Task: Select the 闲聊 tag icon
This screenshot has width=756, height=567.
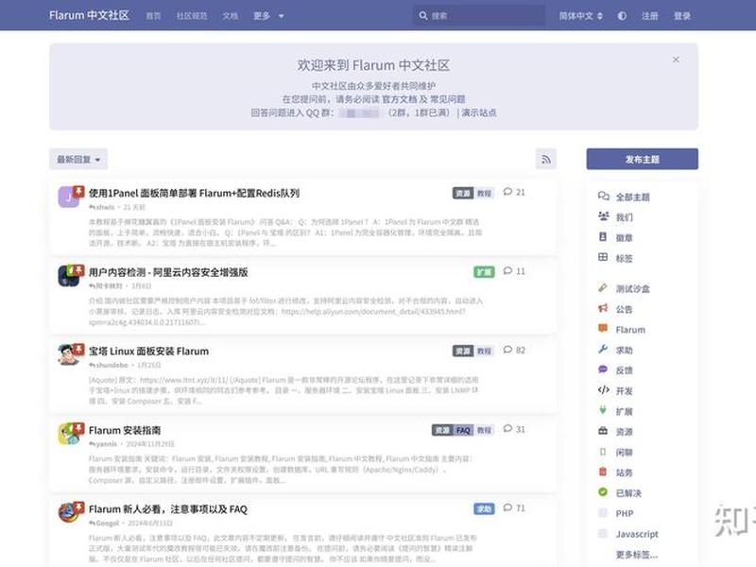Action: point(603,452)
